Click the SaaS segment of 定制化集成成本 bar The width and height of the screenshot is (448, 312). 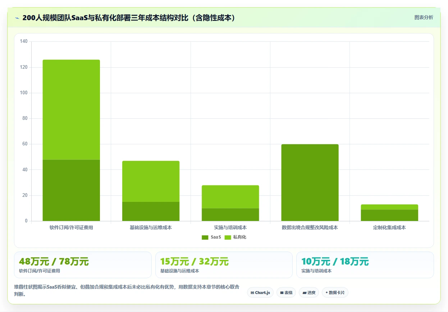point(389,215)
